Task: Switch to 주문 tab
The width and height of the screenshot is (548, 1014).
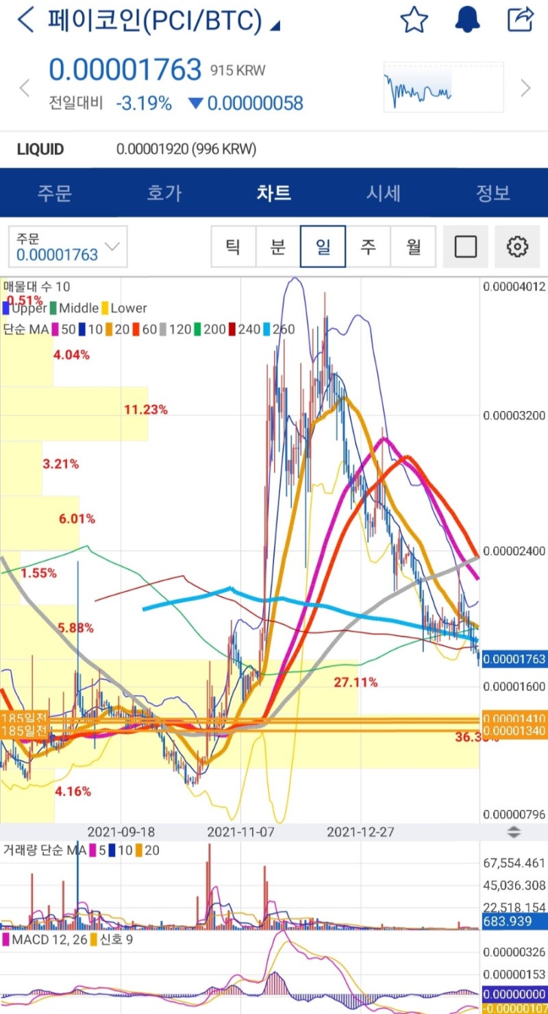Action: pos(55,193)
